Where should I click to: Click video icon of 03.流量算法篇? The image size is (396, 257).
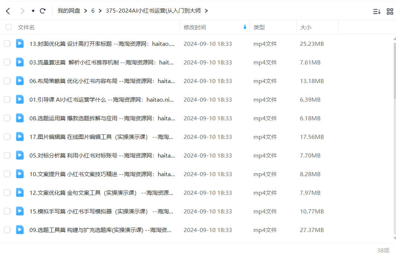tap(20, 62)
